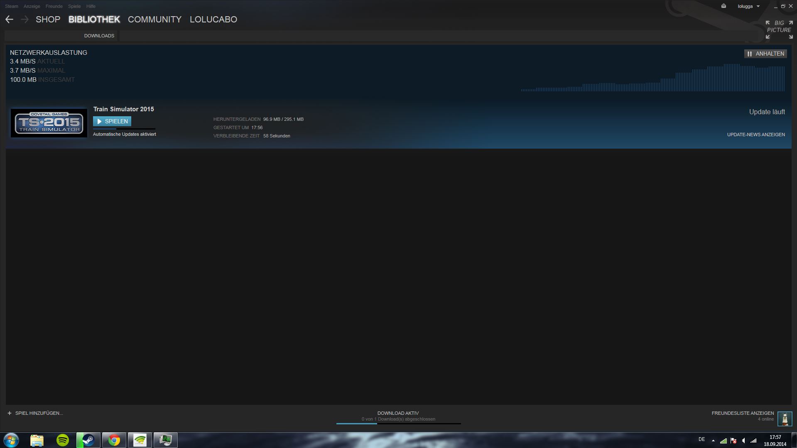797x448 pixels.
Task: Click the 3.4 MB/S current speed
Action: click(23, 61)
